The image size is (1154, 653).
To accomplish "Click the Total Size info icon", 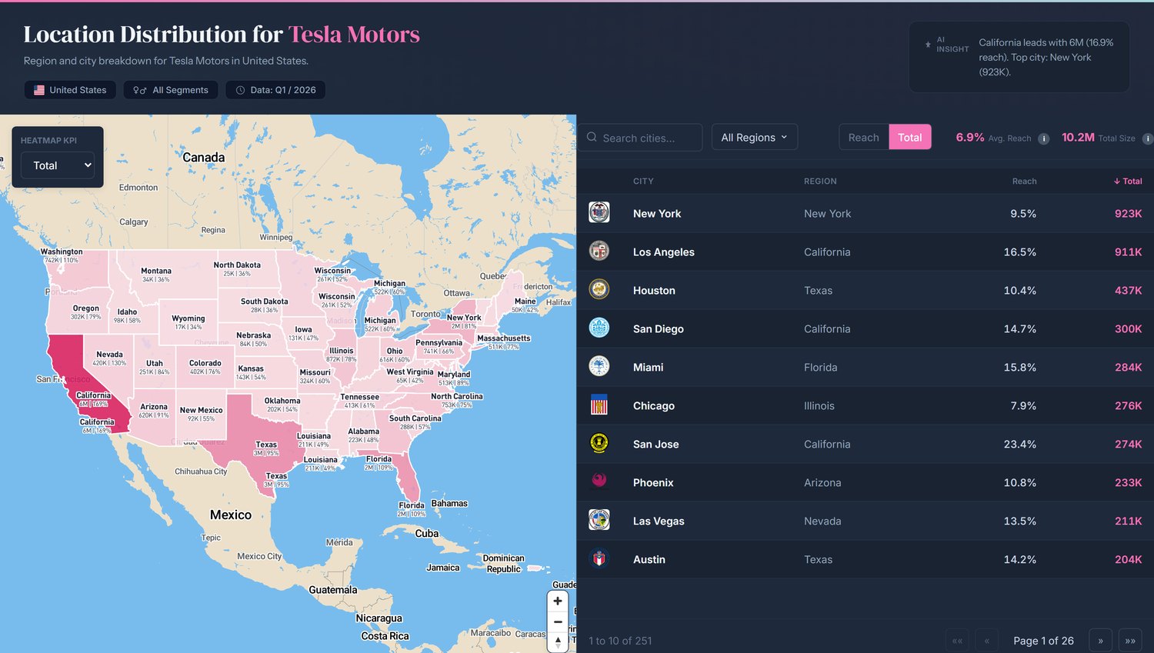I will click(x=1148, y=138).
